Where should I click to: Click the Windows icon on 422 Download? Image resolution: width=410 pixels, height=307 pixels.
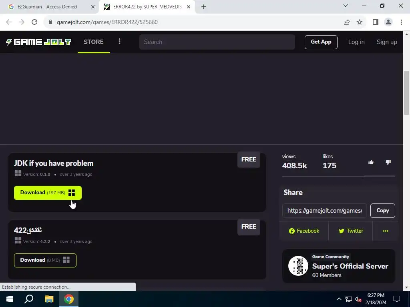point(66,260)
